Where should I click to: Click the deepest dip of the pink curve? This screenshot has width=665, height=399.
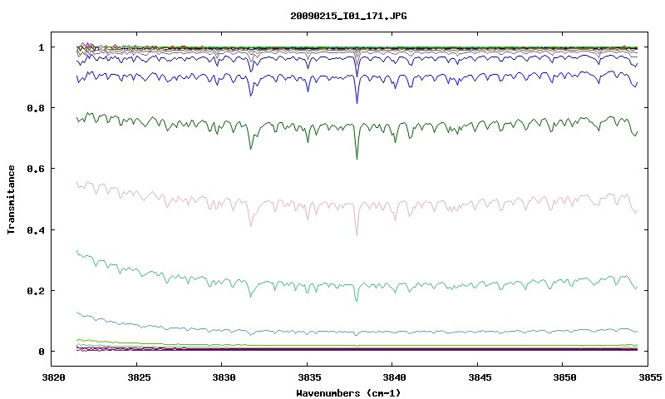[x=357, y=234]
